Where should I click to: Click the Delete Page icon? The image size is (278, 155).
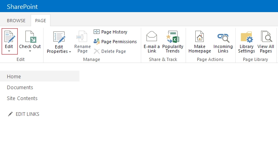click(x=96, y=51)
